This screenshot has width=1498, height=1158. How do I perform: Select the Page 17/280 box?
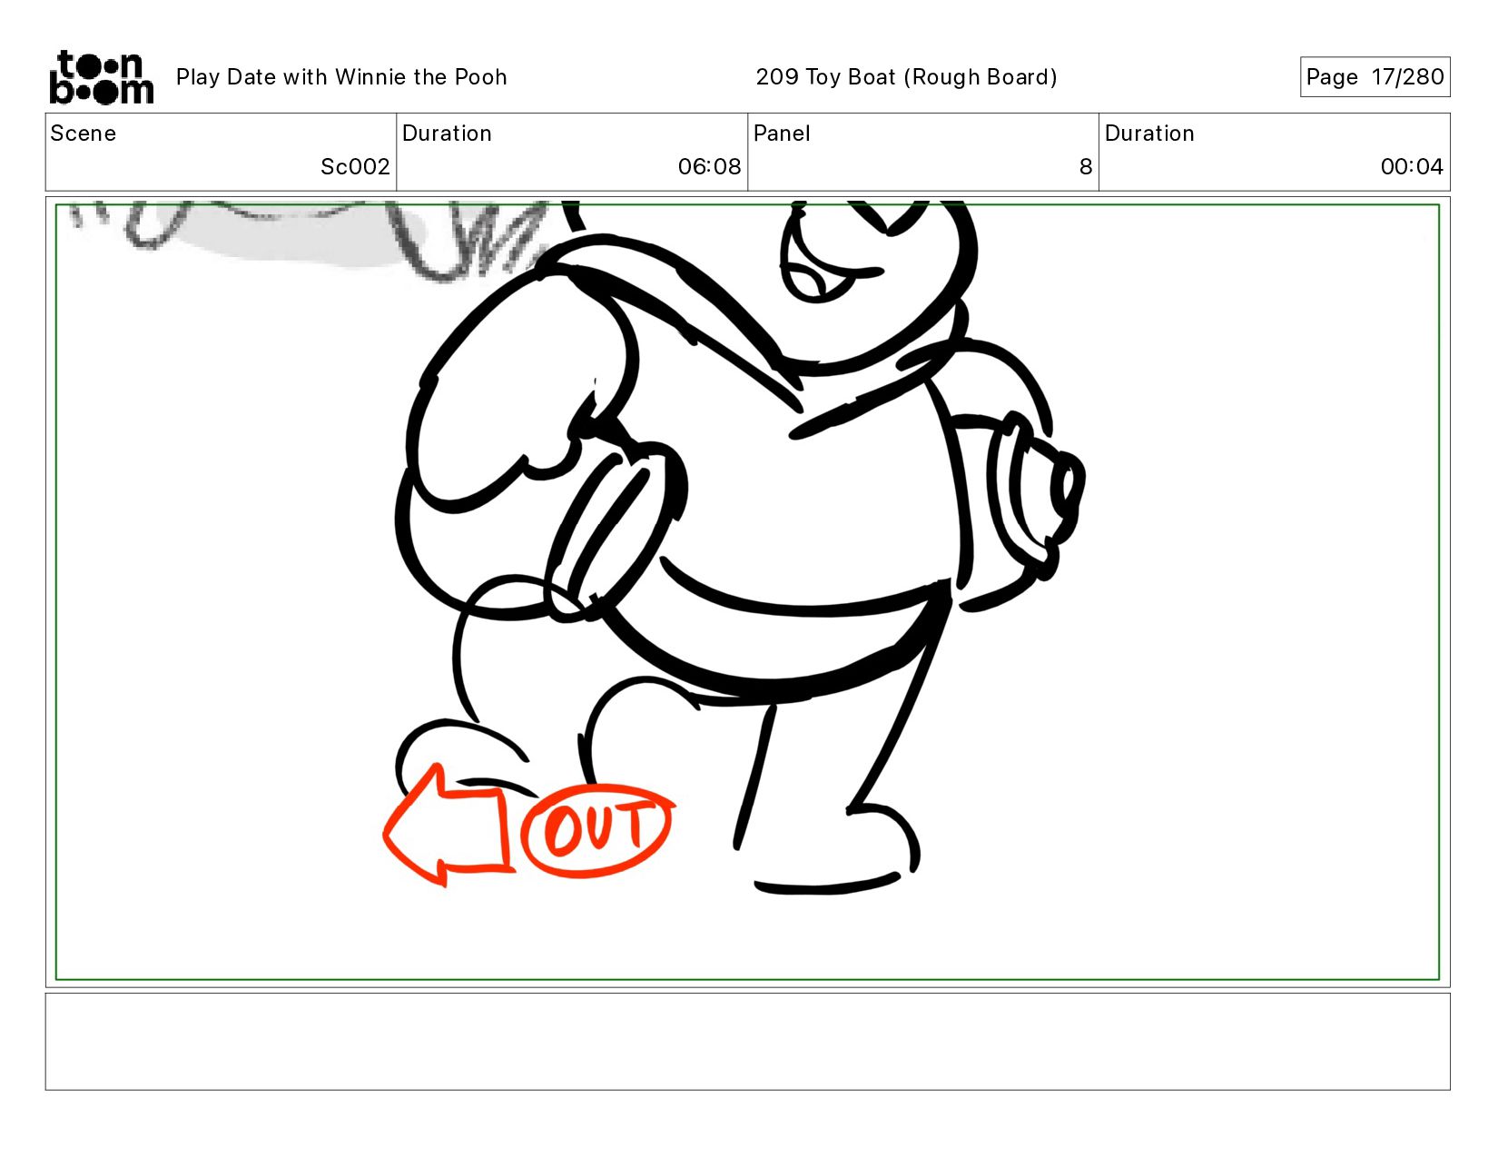[1374, 77]
